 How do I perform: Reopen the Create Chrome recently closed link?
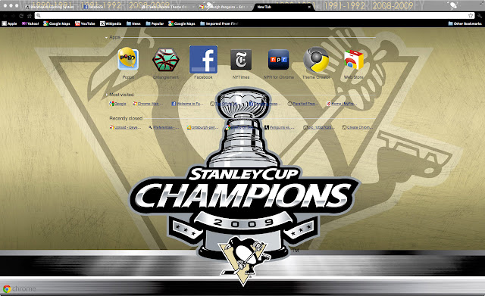pos(357,127)
